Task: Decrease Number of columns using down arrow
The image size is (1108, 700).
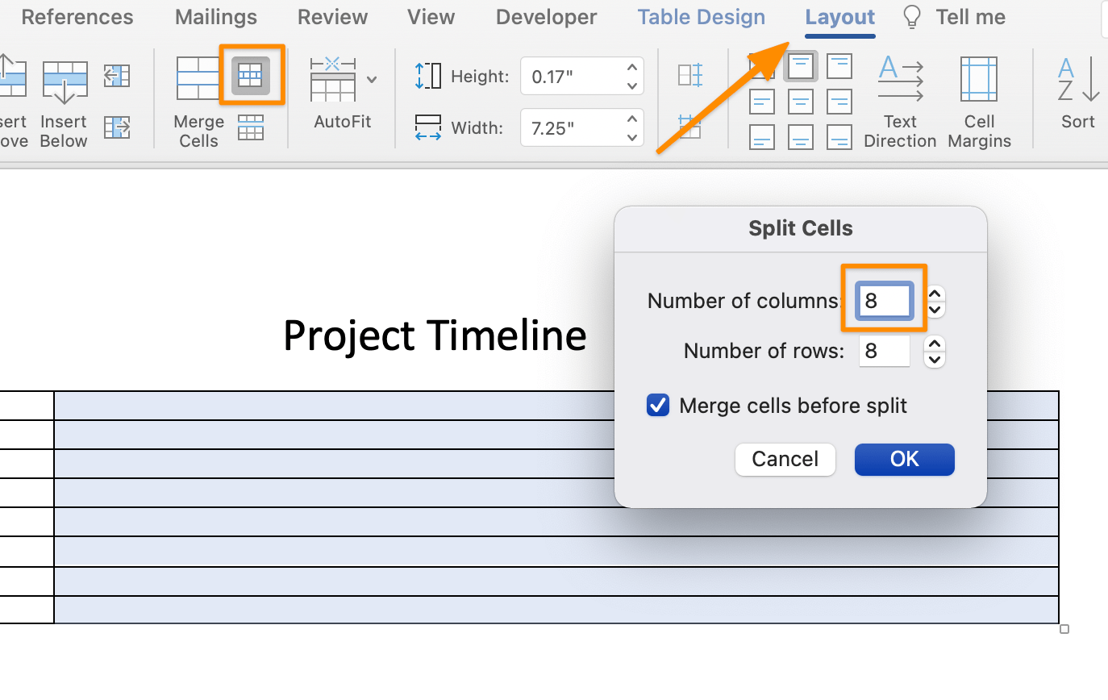Action: (935, 310)
